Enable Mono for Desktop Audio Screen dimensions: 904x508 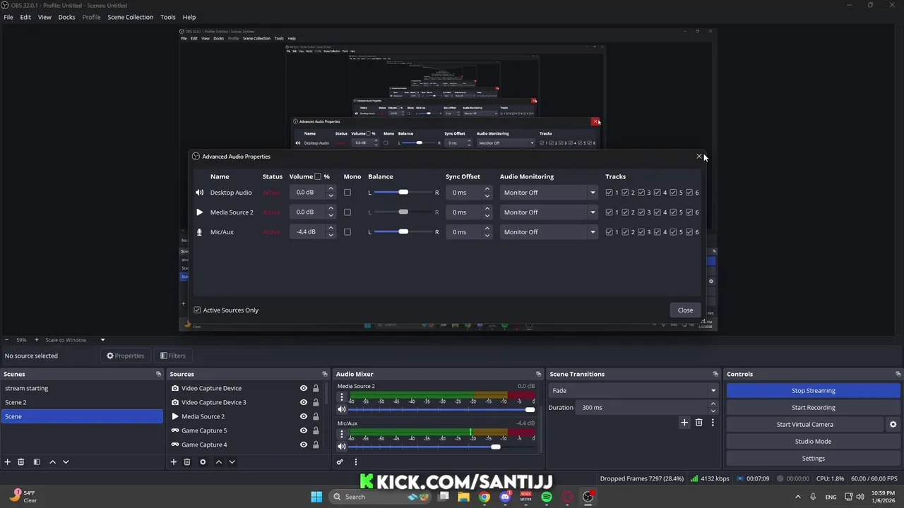(347, 193)
